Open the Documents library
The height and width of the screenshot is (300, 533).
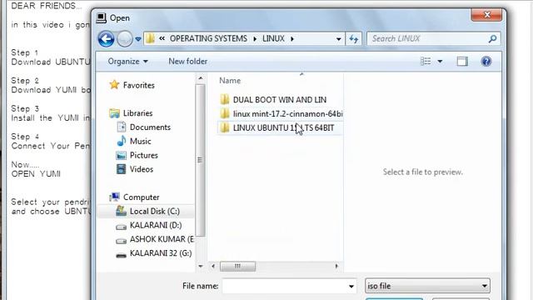pyautogui.click(x=150, y=127)
